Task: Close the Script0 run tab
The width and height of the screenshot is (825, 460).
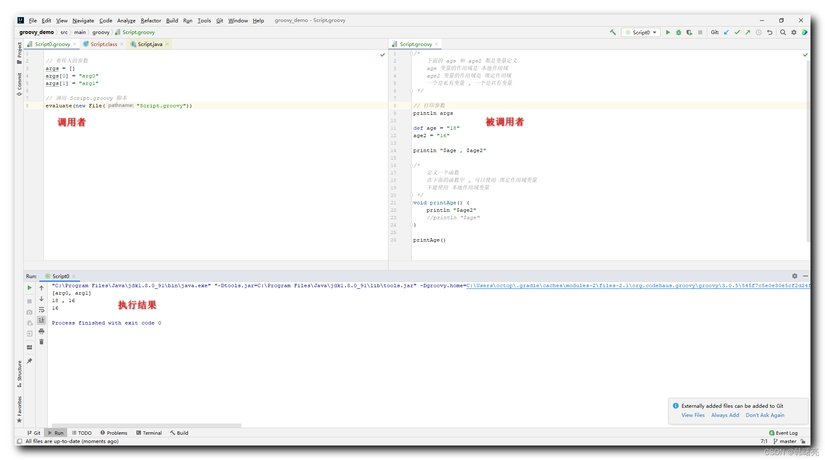Action: pos(74,276)
